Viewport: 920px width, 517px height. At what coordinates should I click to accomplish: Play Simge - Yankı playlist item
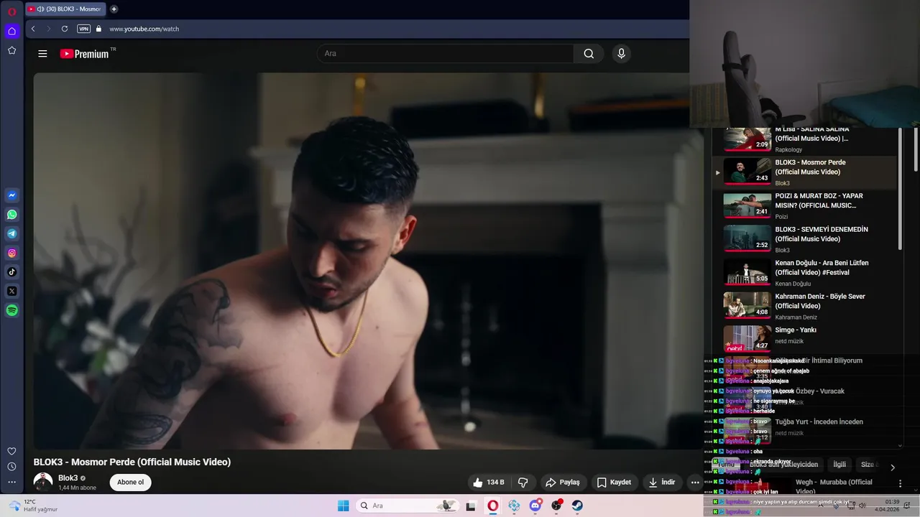805,340
